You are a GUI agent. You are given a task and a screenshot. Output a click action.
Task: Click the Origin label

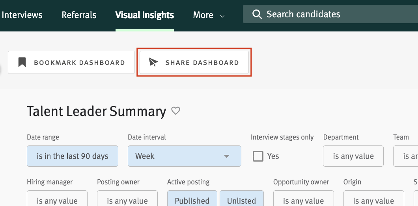pos(352,182)
